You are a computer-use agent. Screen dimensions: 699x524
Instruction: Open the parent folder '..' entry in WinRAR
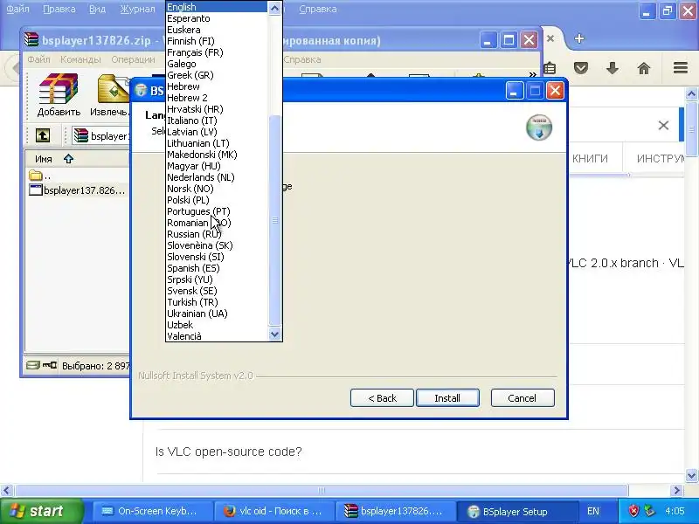coord(39,176)
